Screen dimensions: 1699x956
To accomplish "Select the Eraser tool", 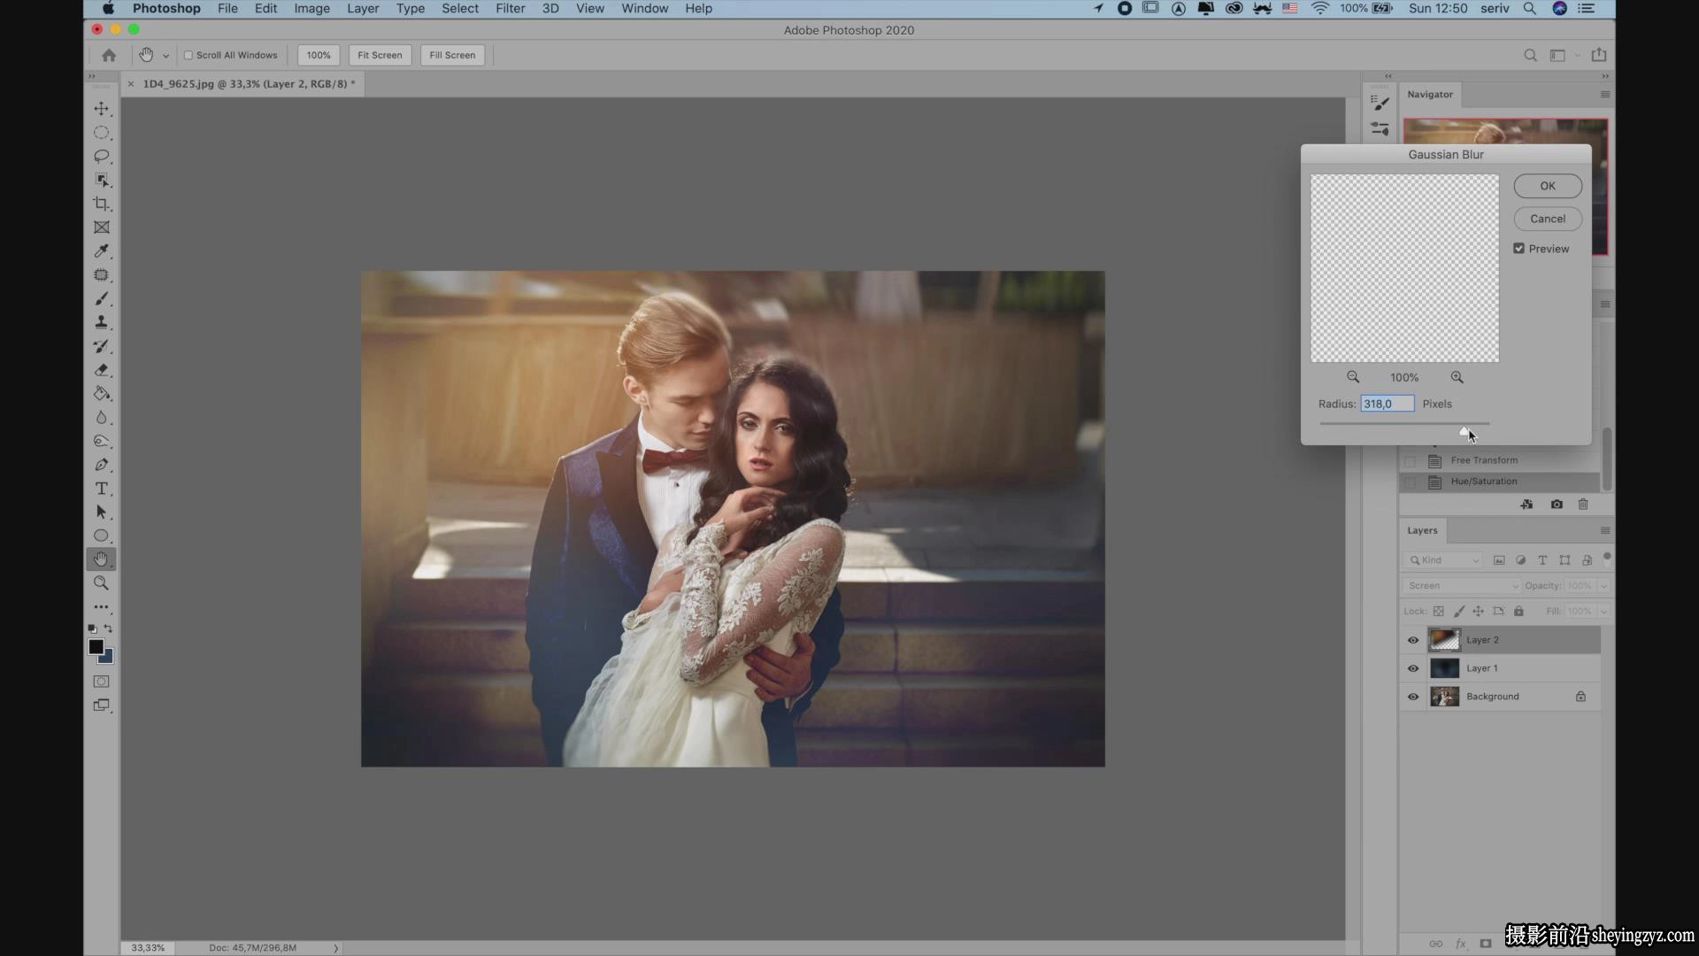I will 102,370.
